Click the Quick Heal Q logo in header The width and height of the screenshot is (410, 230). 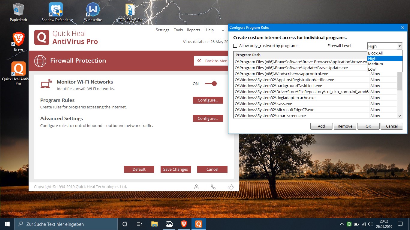(x=42, y=37)
